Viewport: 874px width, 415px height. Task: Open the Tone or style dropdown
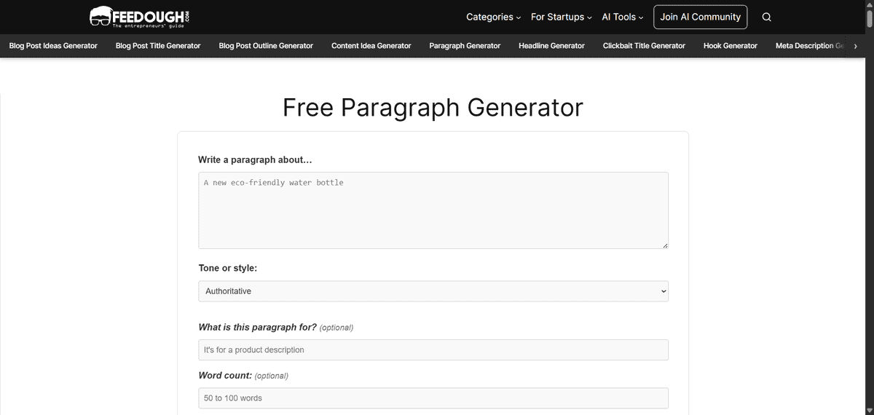(433, 291)
